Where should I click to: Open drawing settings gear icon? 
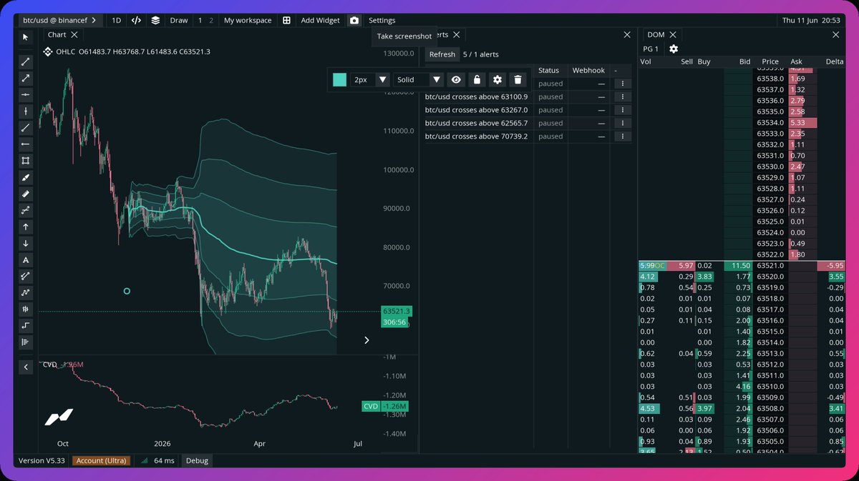498,79
